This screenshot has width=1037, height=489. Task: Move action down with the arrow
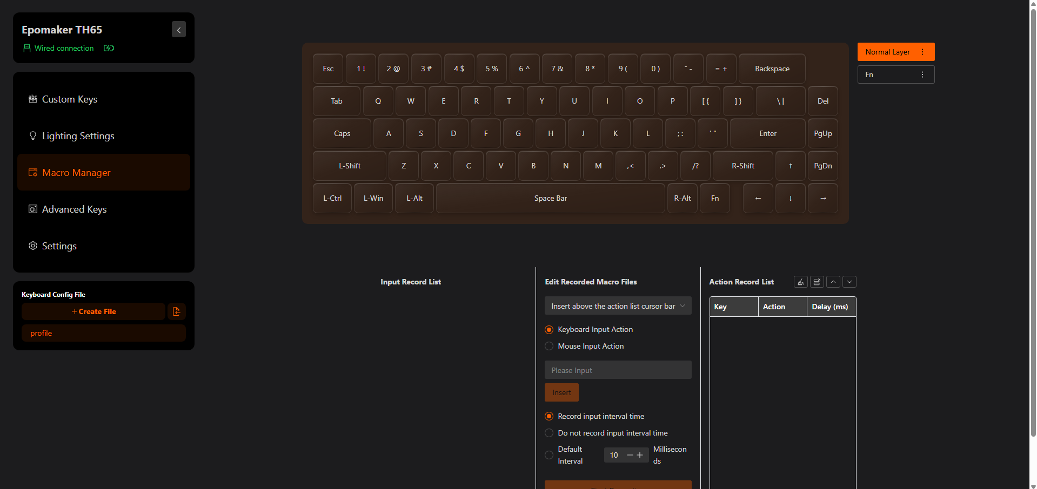pyautogui.click(x=849, y=282)
